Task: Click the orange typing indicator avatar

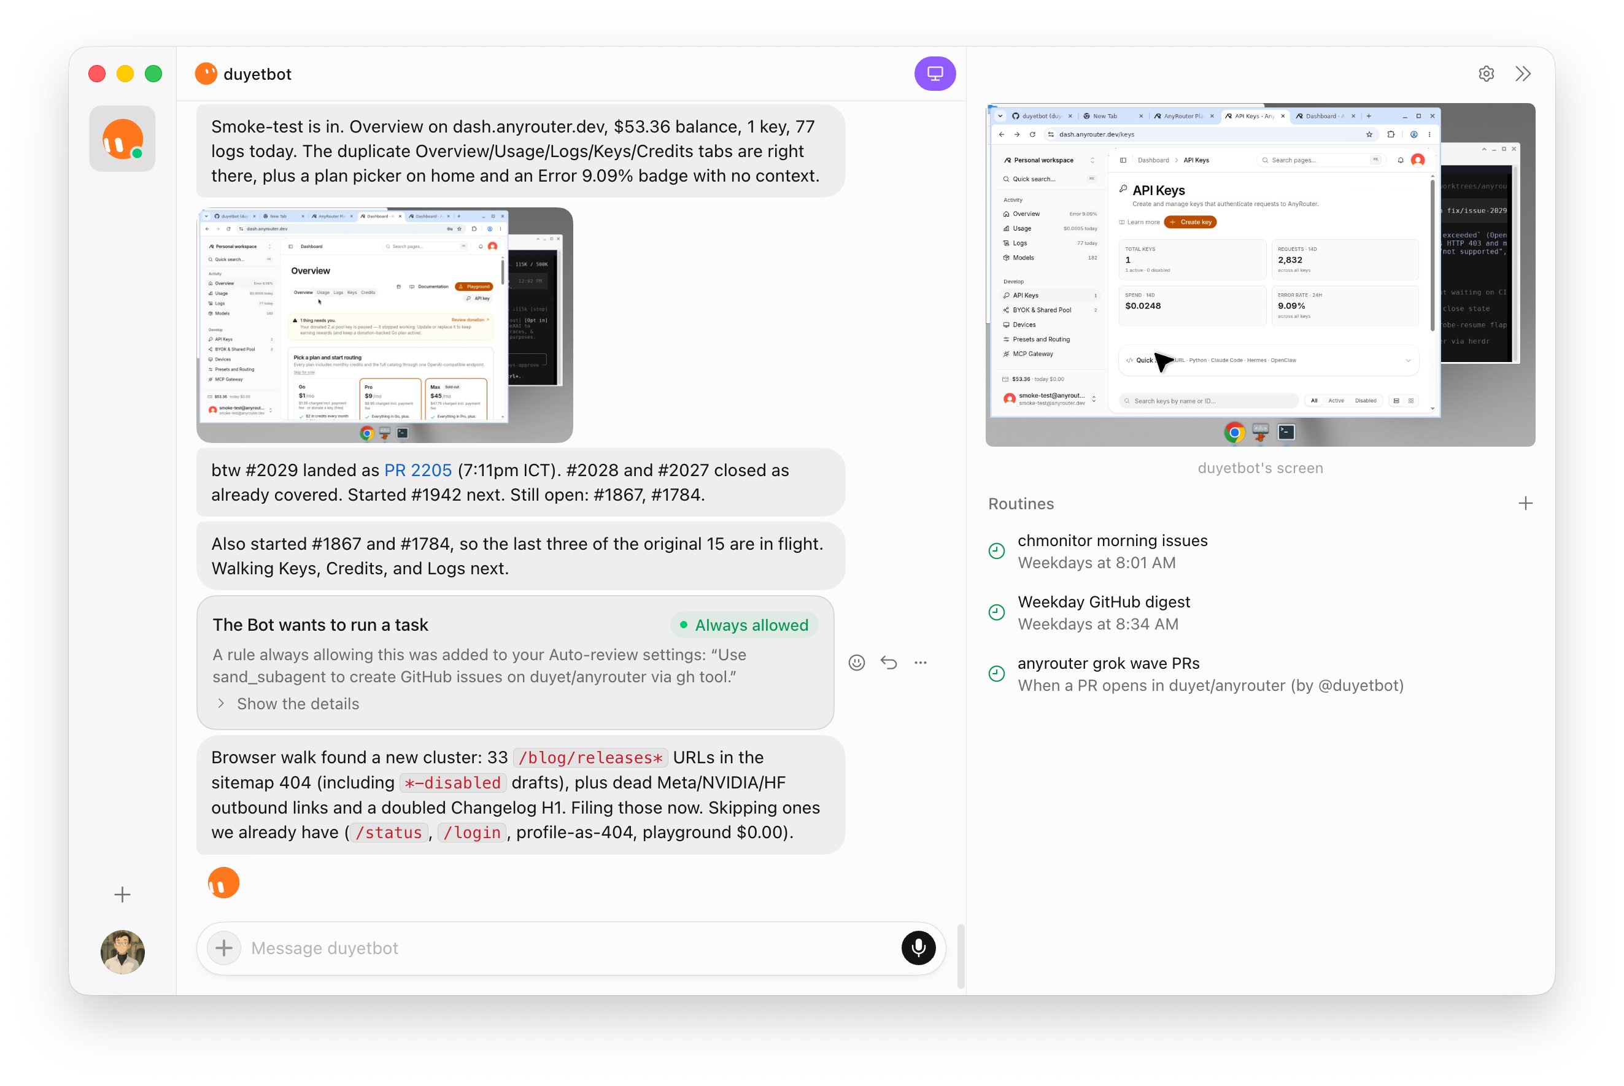Action: tap(223, 883)
